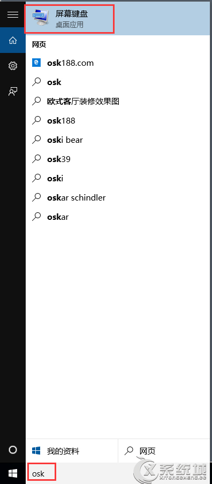
Task: Select the "osk" search suggestion
Action: pos(118,82)
